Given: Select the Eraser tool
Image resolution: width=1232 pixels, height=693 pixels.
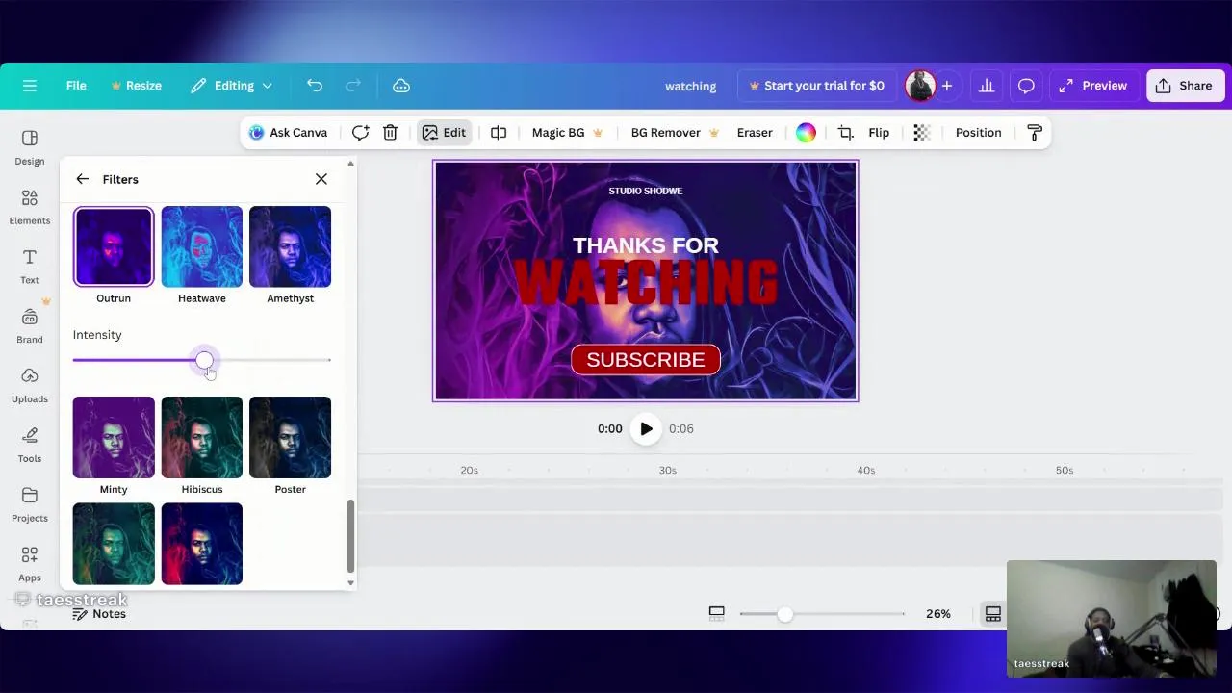Looking at the screenshot, I should tap(755, 133).
